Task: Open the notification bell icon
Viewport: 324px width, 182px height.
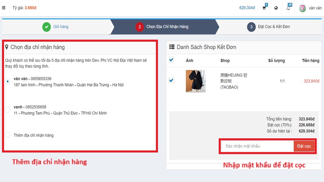Action: click(288, 8)
